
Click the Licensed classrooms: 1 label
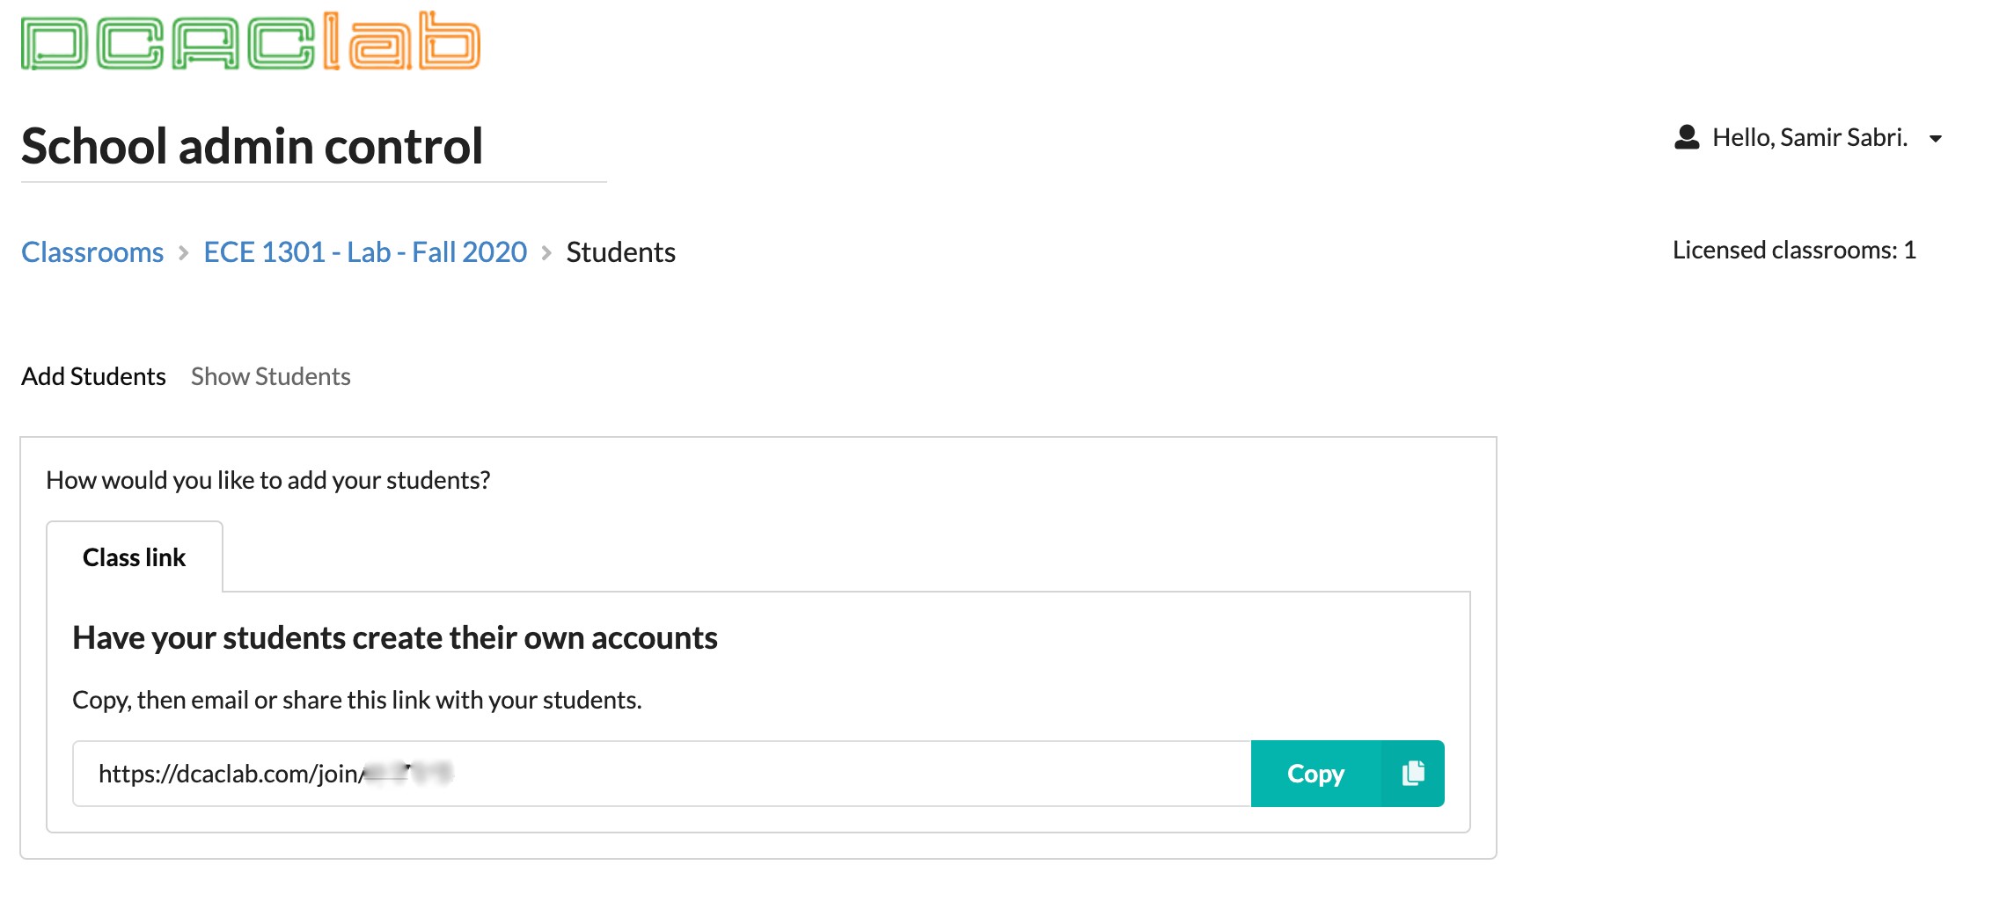click(x=1795, y=249)
